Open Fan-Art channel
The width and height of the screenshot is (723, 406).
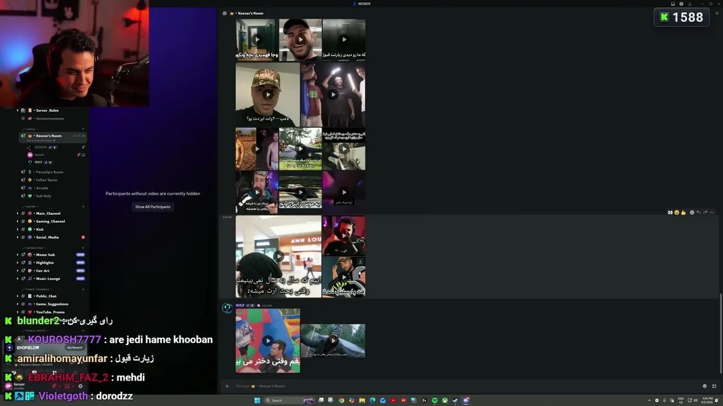tap(42, 271)
